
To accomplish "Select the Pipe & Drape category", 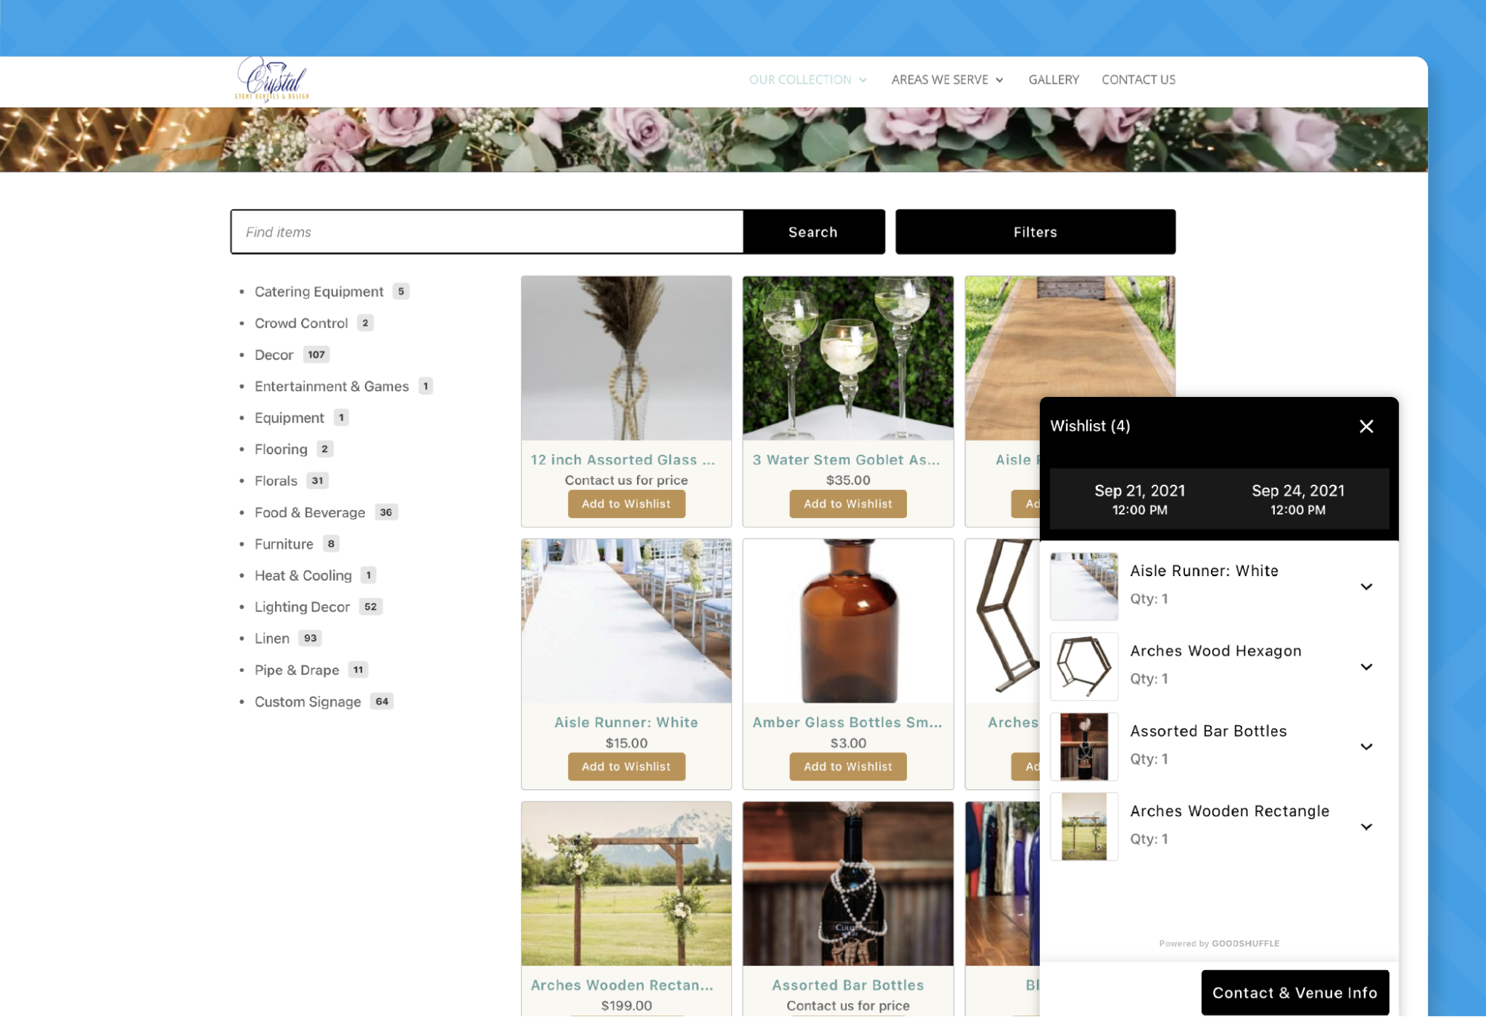I will [x=297, y=670].
